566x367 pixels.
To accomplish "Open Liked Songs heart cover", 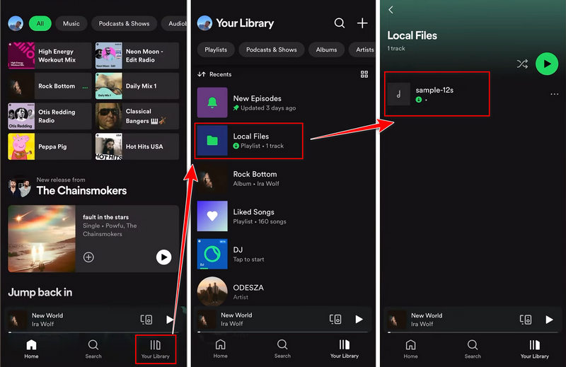I will (212, 216).
